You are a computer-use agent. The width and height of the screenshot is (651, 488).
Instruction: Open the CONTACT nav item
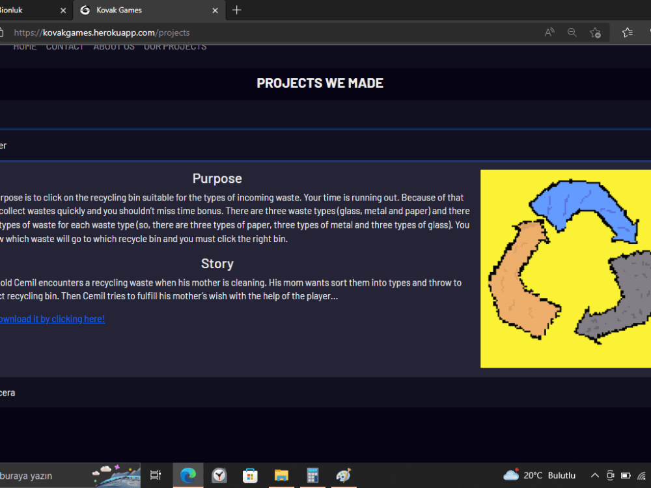pyautogui.click(x=64, y=47)
